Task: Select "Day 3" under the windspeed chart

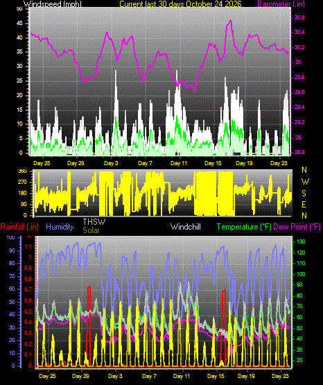Action: [x=111, y=163]
